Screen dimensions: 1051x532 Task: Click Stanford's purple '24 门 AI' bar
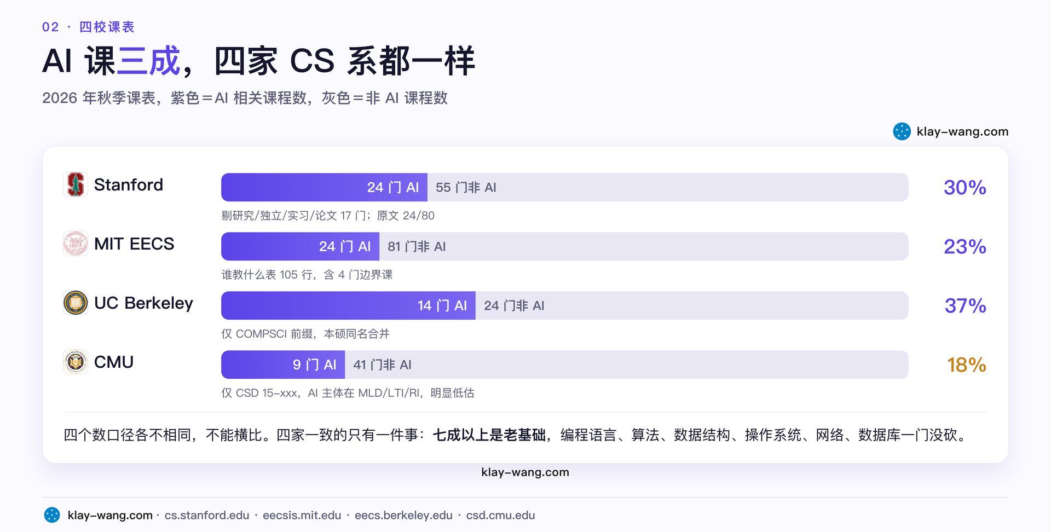tap(324, 187)
